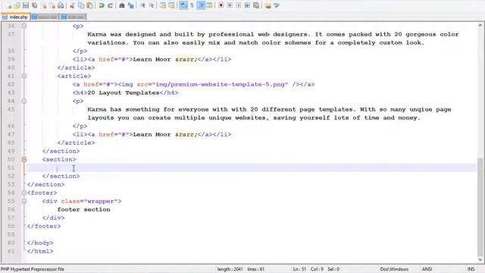Click "PHP Hypertext Preprocessor file" in status bar
The height and width of the screenshot is (273, 485).
coord(33,269)
